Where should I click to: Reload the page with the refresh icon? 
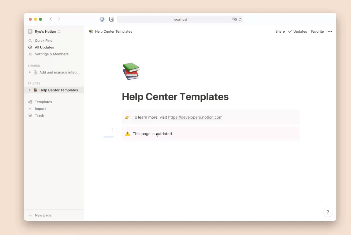coord(240,20)
